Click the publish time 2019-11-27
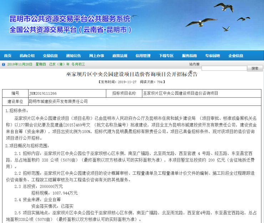264x223 pixels. (127, 82)
